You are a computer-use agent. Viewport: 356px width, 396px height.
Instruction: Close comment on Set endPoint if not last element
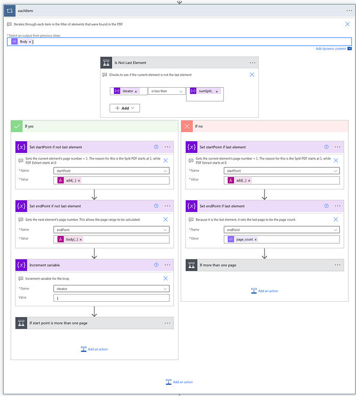165,219
